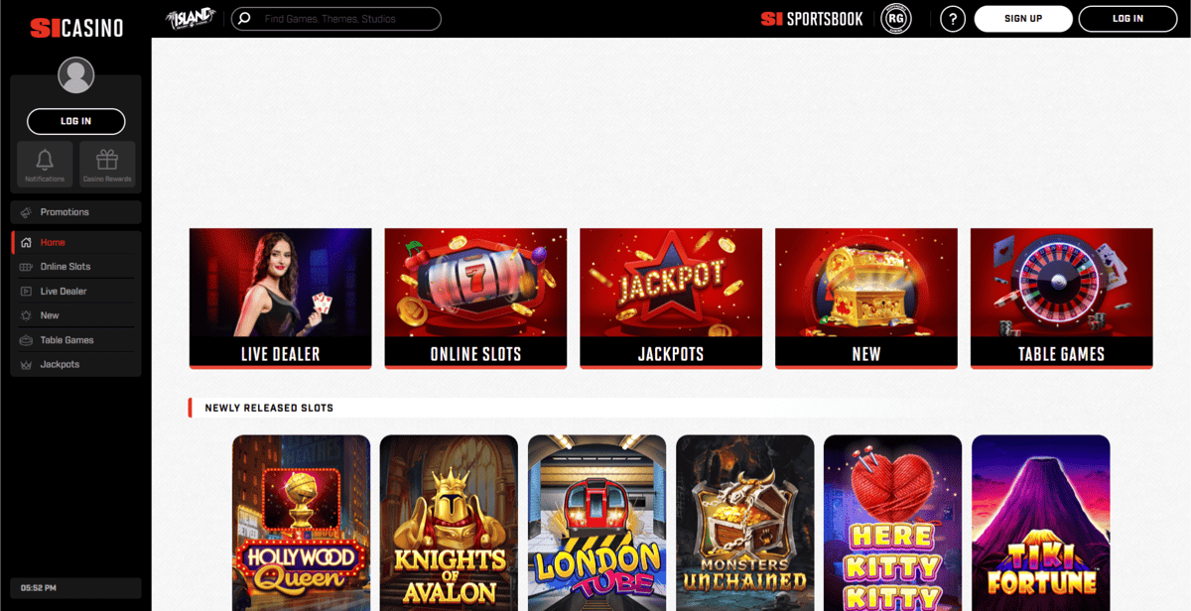Open the Jackpots category tile
Image resolution: width=1191 pixels, height=611 pixels.
(671, 299)
